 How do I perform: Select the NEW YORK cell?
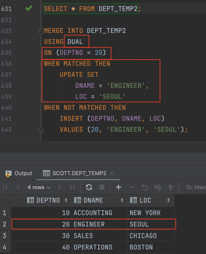[x=151, y=213]
